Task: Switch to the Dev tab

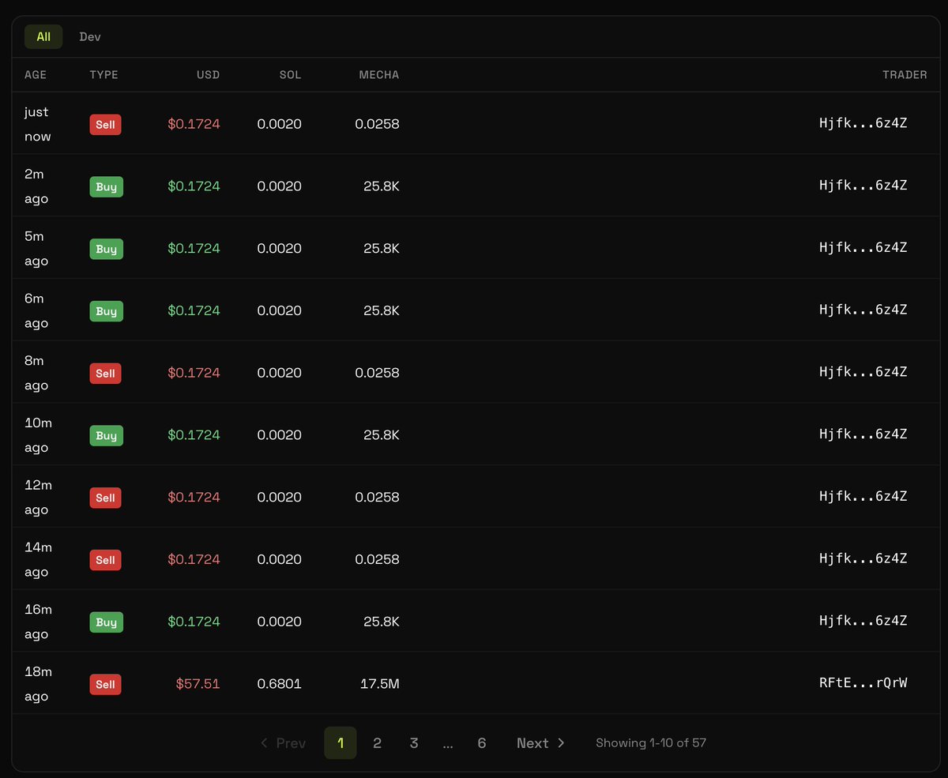Action: pyautogui.click(x=90, y=37)
